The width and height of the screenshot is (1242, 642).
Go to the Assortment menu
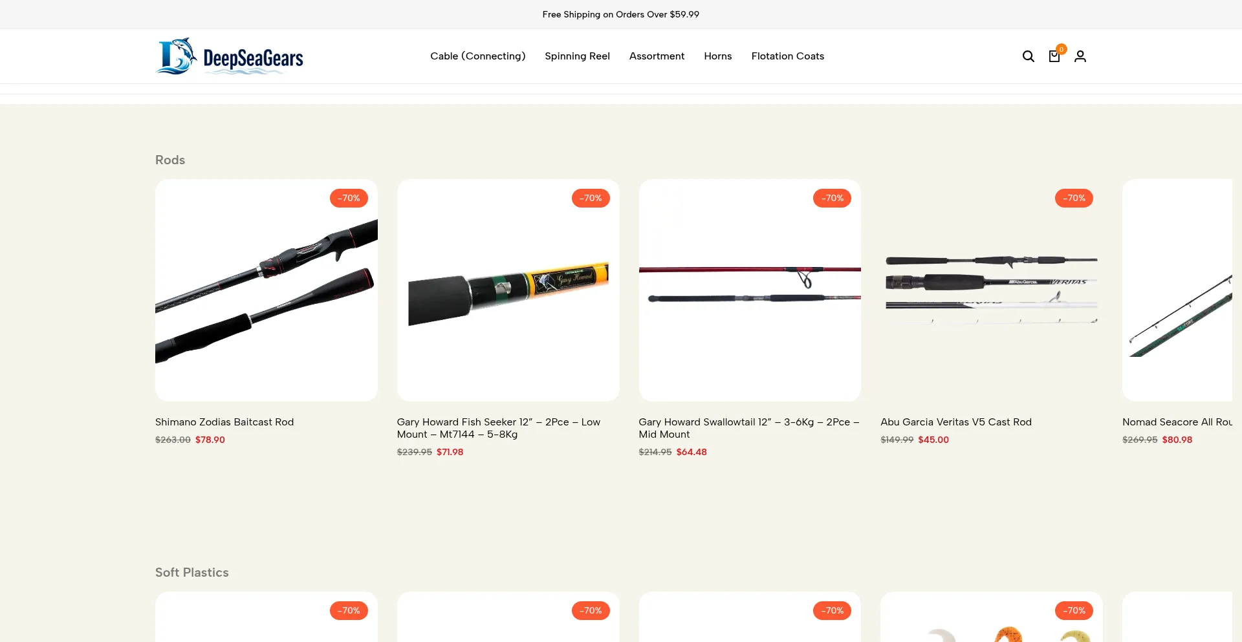coord(657,56)
